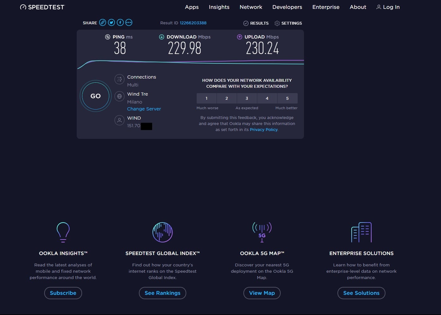The image size is (441, 315).
Task: Open result ID 12266203388 link
Action: 193,23
